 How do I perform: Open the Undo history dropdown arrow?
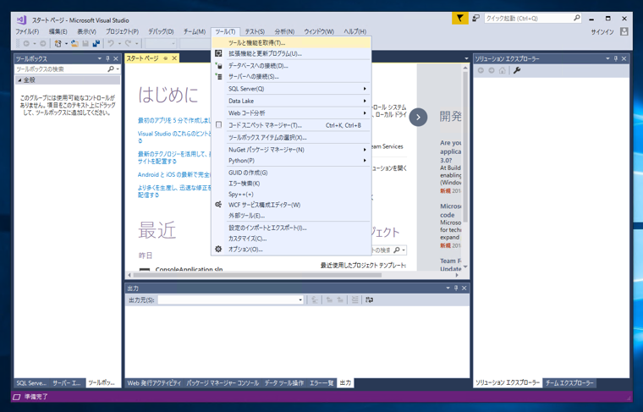(x=119, y=43)
